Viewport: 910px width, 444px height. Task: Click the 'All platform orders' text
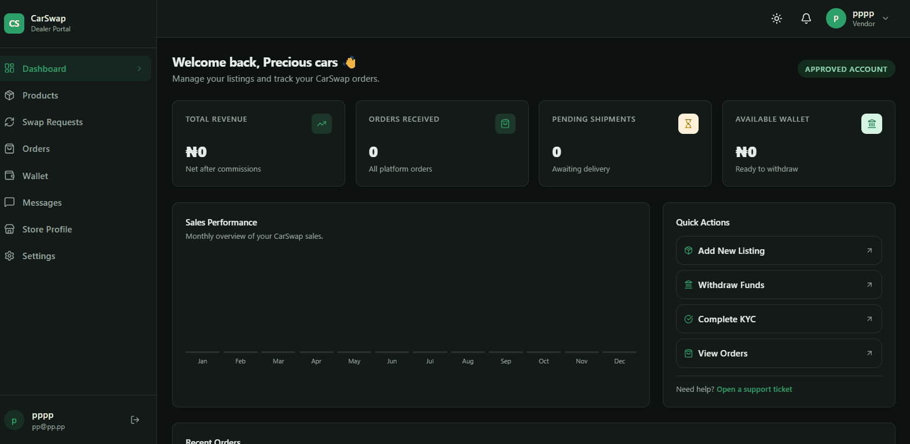tap(400, 169)
